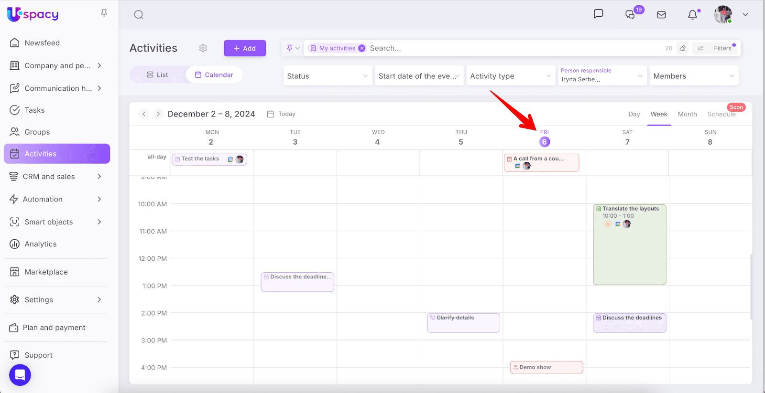Expand CRM and sales submenu
The height and width of the screenshot is (393, 765).
click(x=99, y=177)
